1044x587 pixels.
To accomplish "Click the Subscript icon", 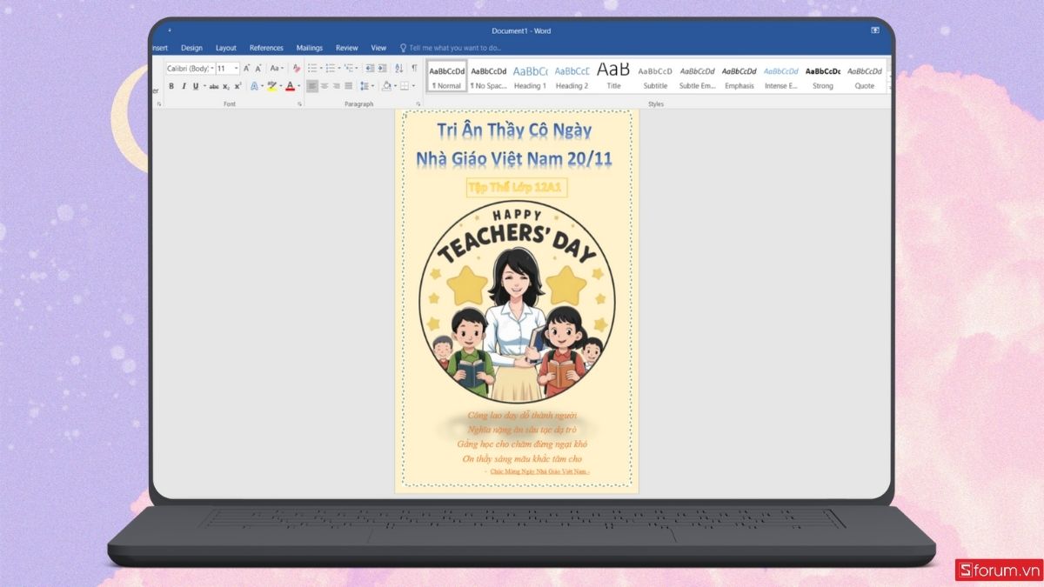I will tap(226, 86).
